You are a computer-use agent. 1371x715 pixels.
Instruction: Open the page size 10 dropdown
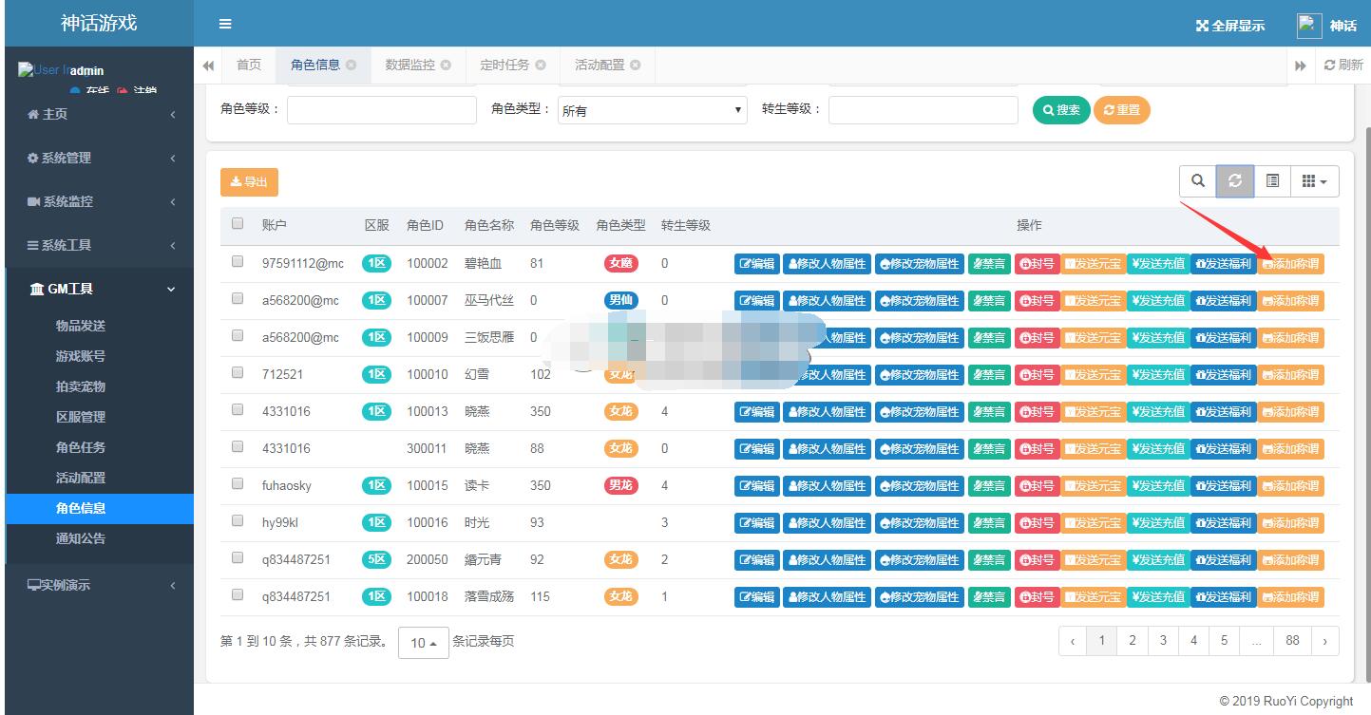pos(423,643)
